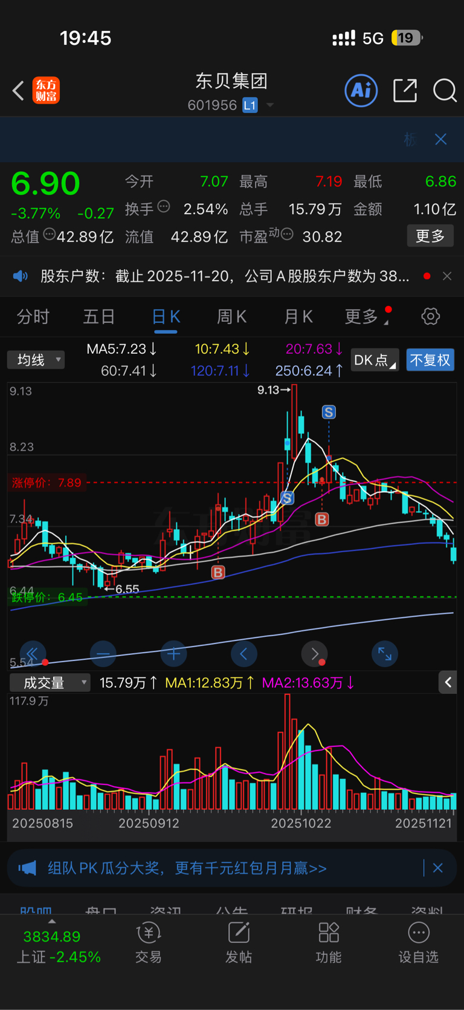Tap the MA1:12.83万 volume label
This screenshot has width=464, height=1010.
(x=210, y=683)
